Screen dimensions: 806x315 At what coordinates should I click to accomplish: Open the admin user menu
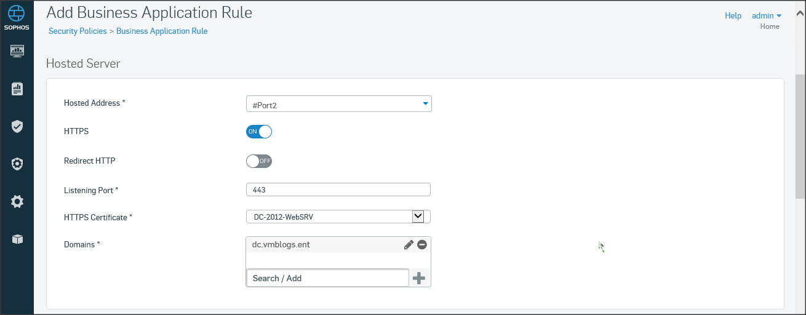[x=767, y=16]
